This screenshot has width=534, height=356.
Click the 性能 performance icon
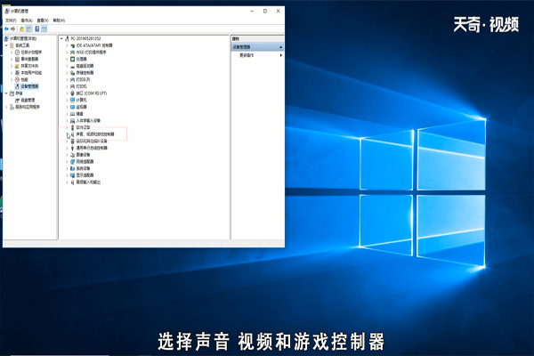18,79
